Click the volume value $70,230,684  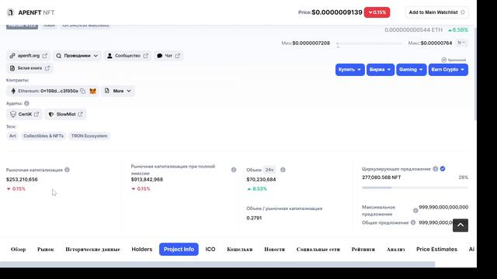[261, 179]
